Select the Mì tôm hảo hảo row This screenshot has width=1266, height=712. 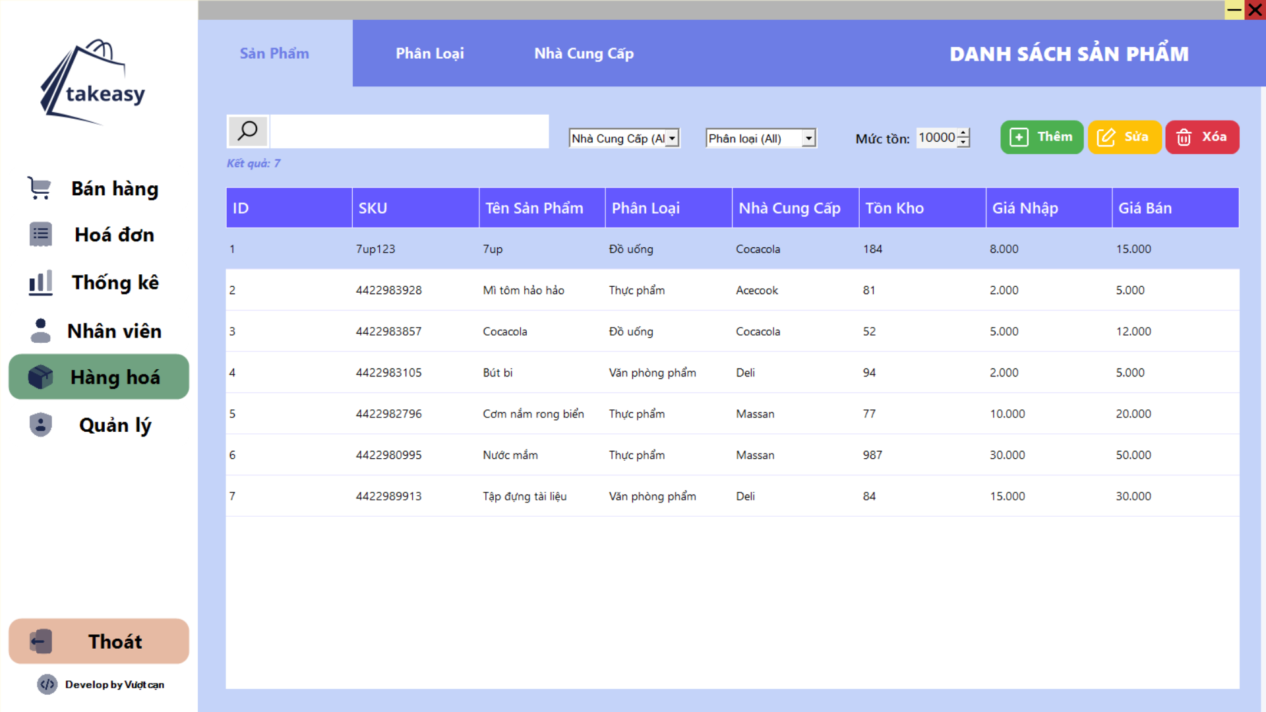click(523, 290)
